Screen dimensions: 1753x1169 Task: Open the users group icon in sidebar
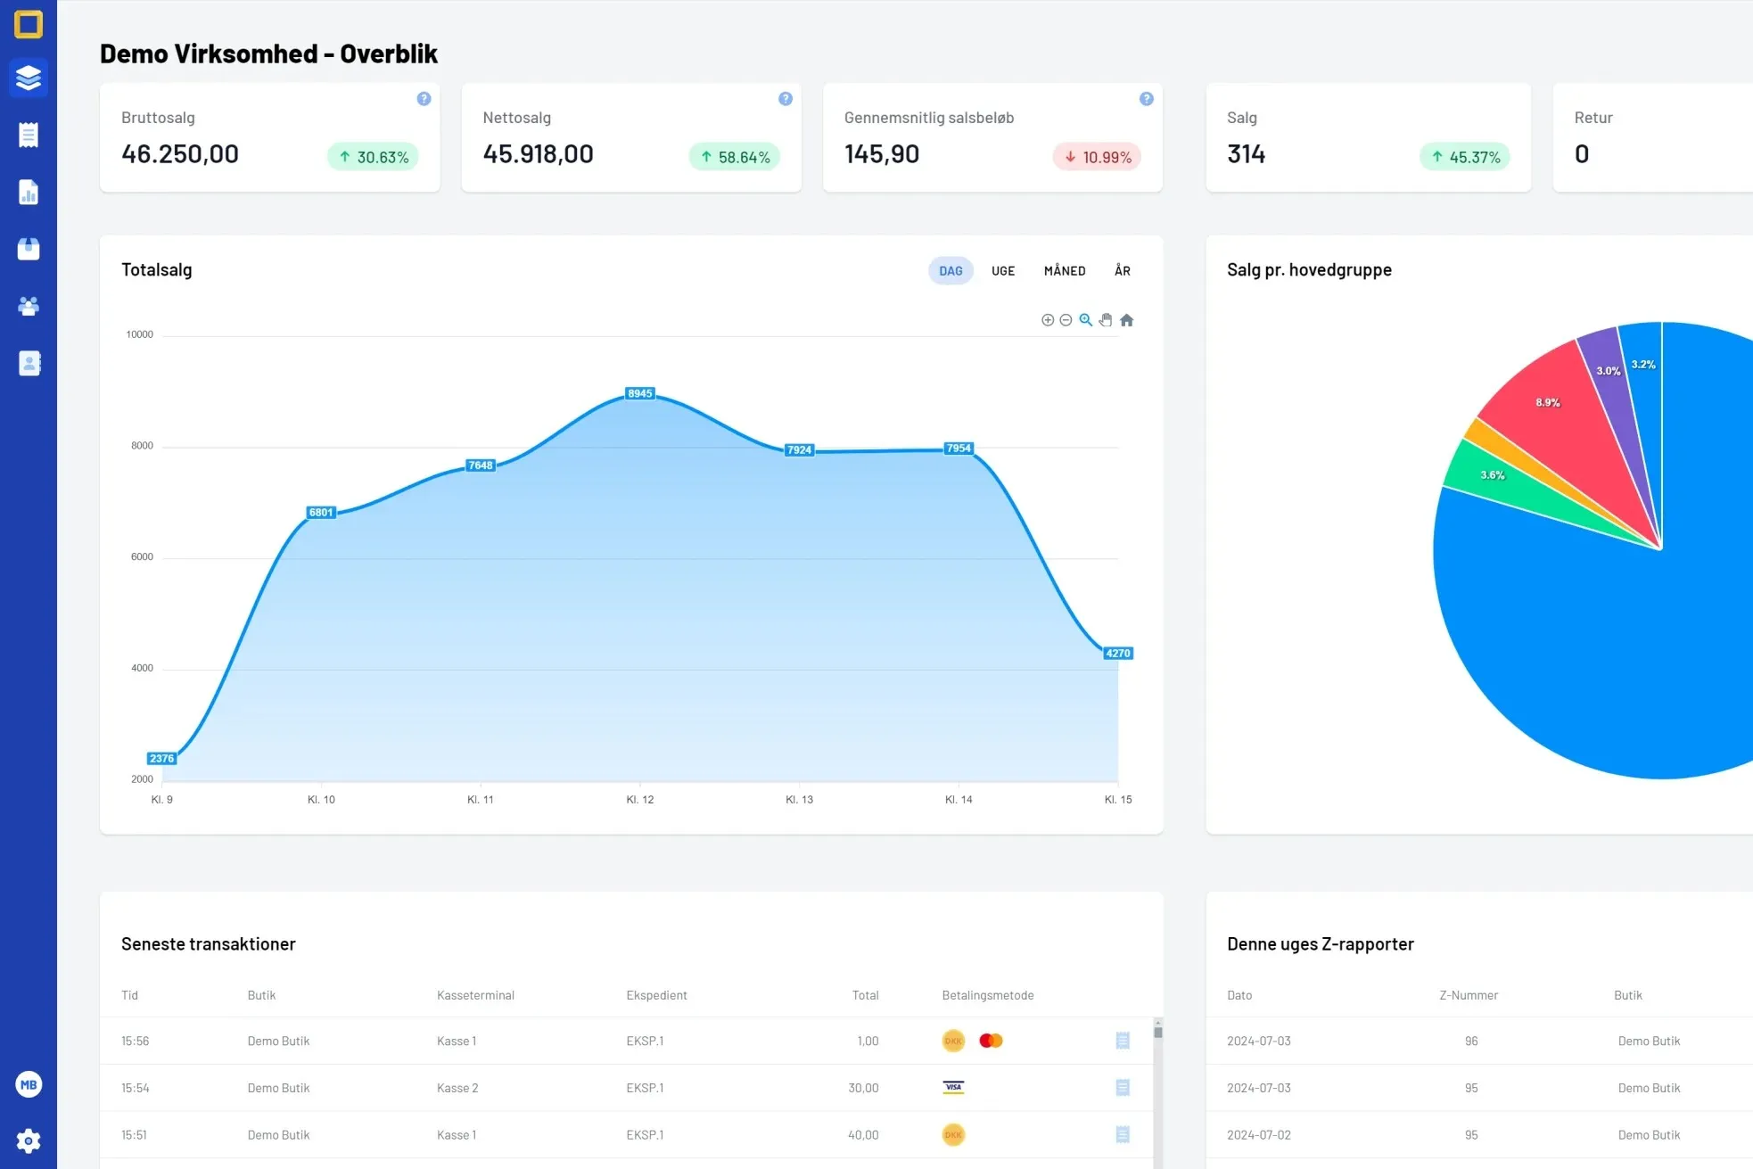(29, 306)
